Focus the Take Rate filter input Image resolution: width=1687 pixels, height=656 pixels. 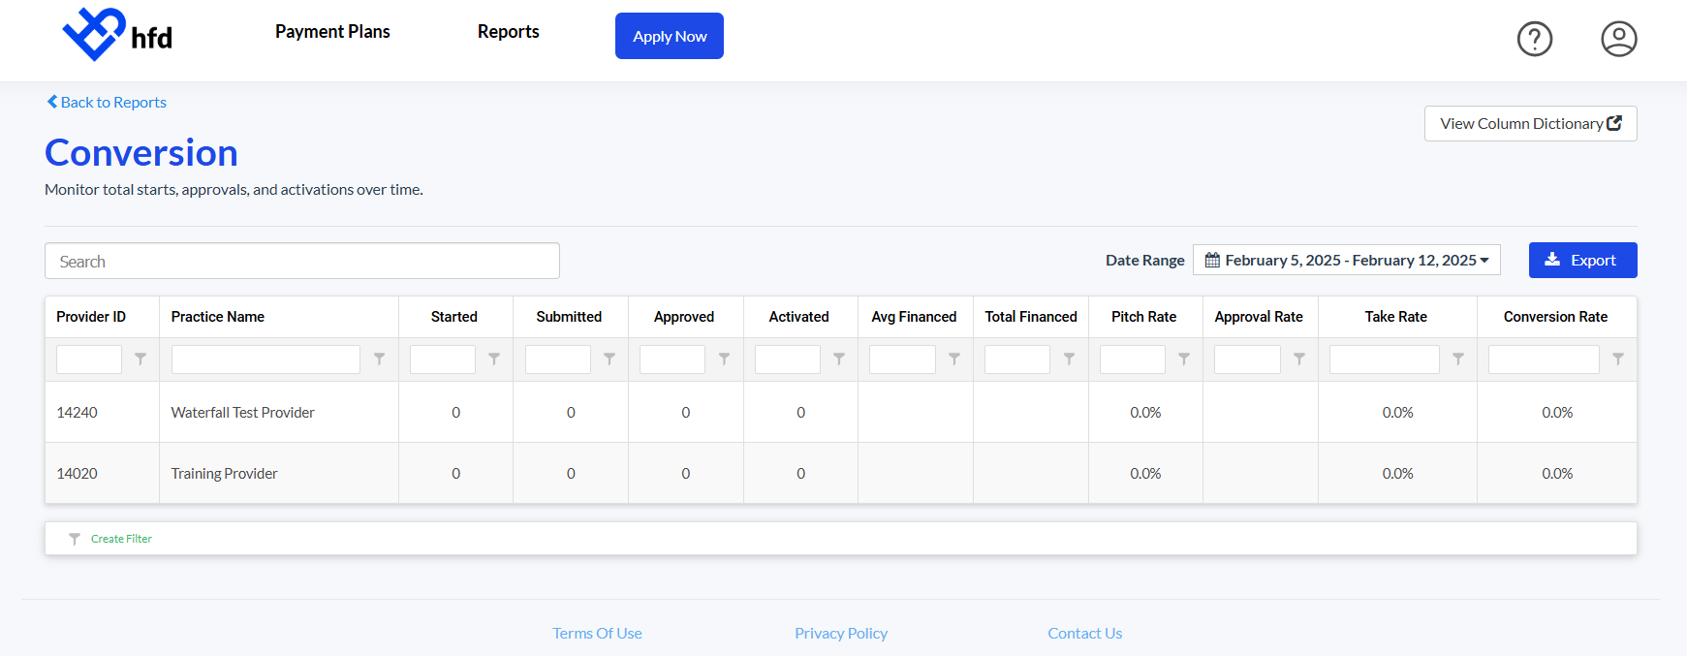pyautogui.click(x=1385, y=359)
